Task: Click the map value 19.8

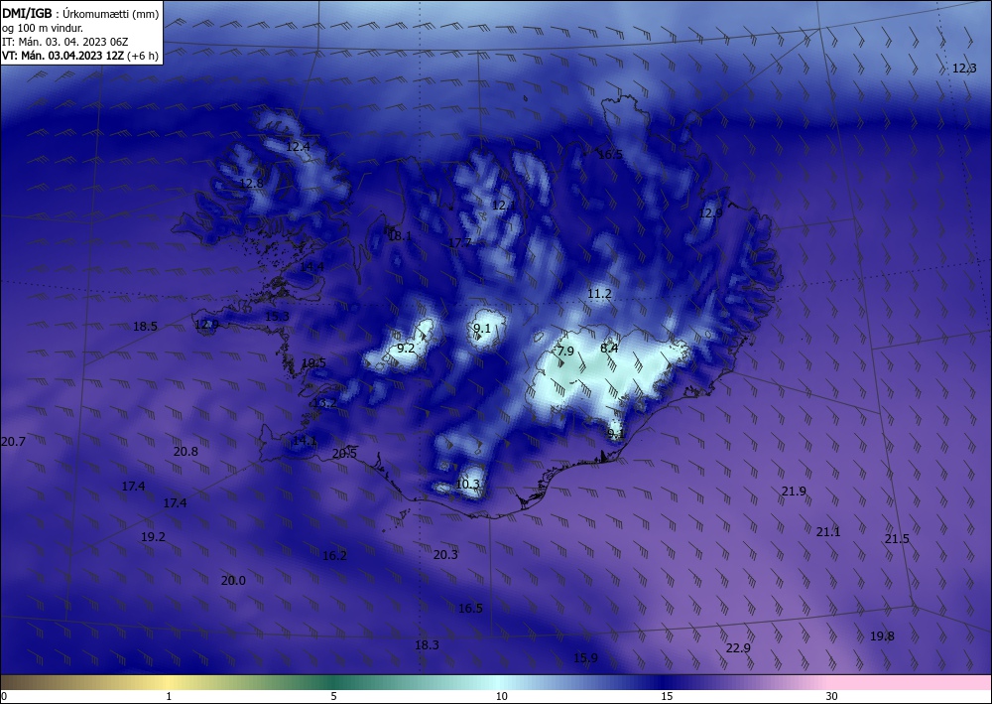Action: (882, 636)
